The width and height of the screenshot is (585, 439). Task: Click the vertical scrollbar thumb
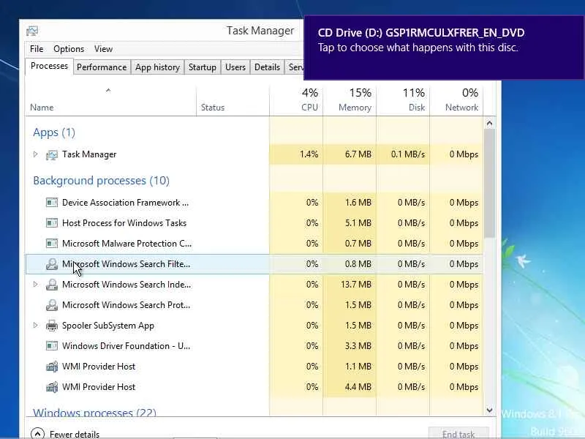(489, 183)
